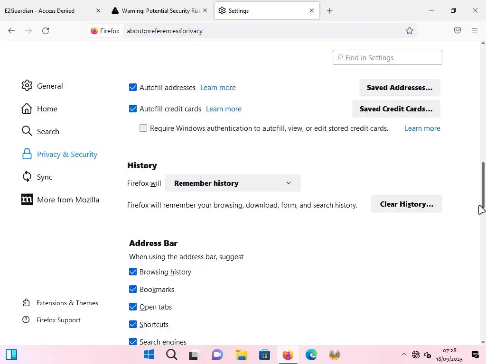Screen dimensions: 486x364
Task: Select Privacy & Security category
Action: click(59, 154)
